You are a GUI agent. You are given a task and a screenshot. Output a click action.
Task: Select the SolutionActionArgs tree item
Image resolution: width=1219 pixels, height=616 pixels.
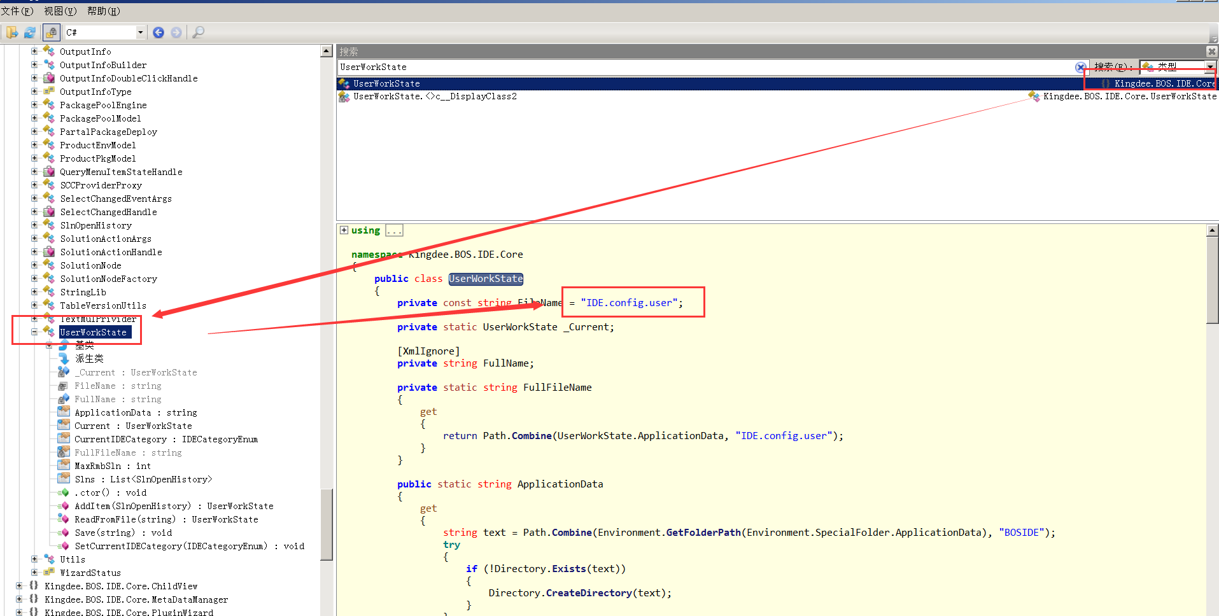coord(106,239)
